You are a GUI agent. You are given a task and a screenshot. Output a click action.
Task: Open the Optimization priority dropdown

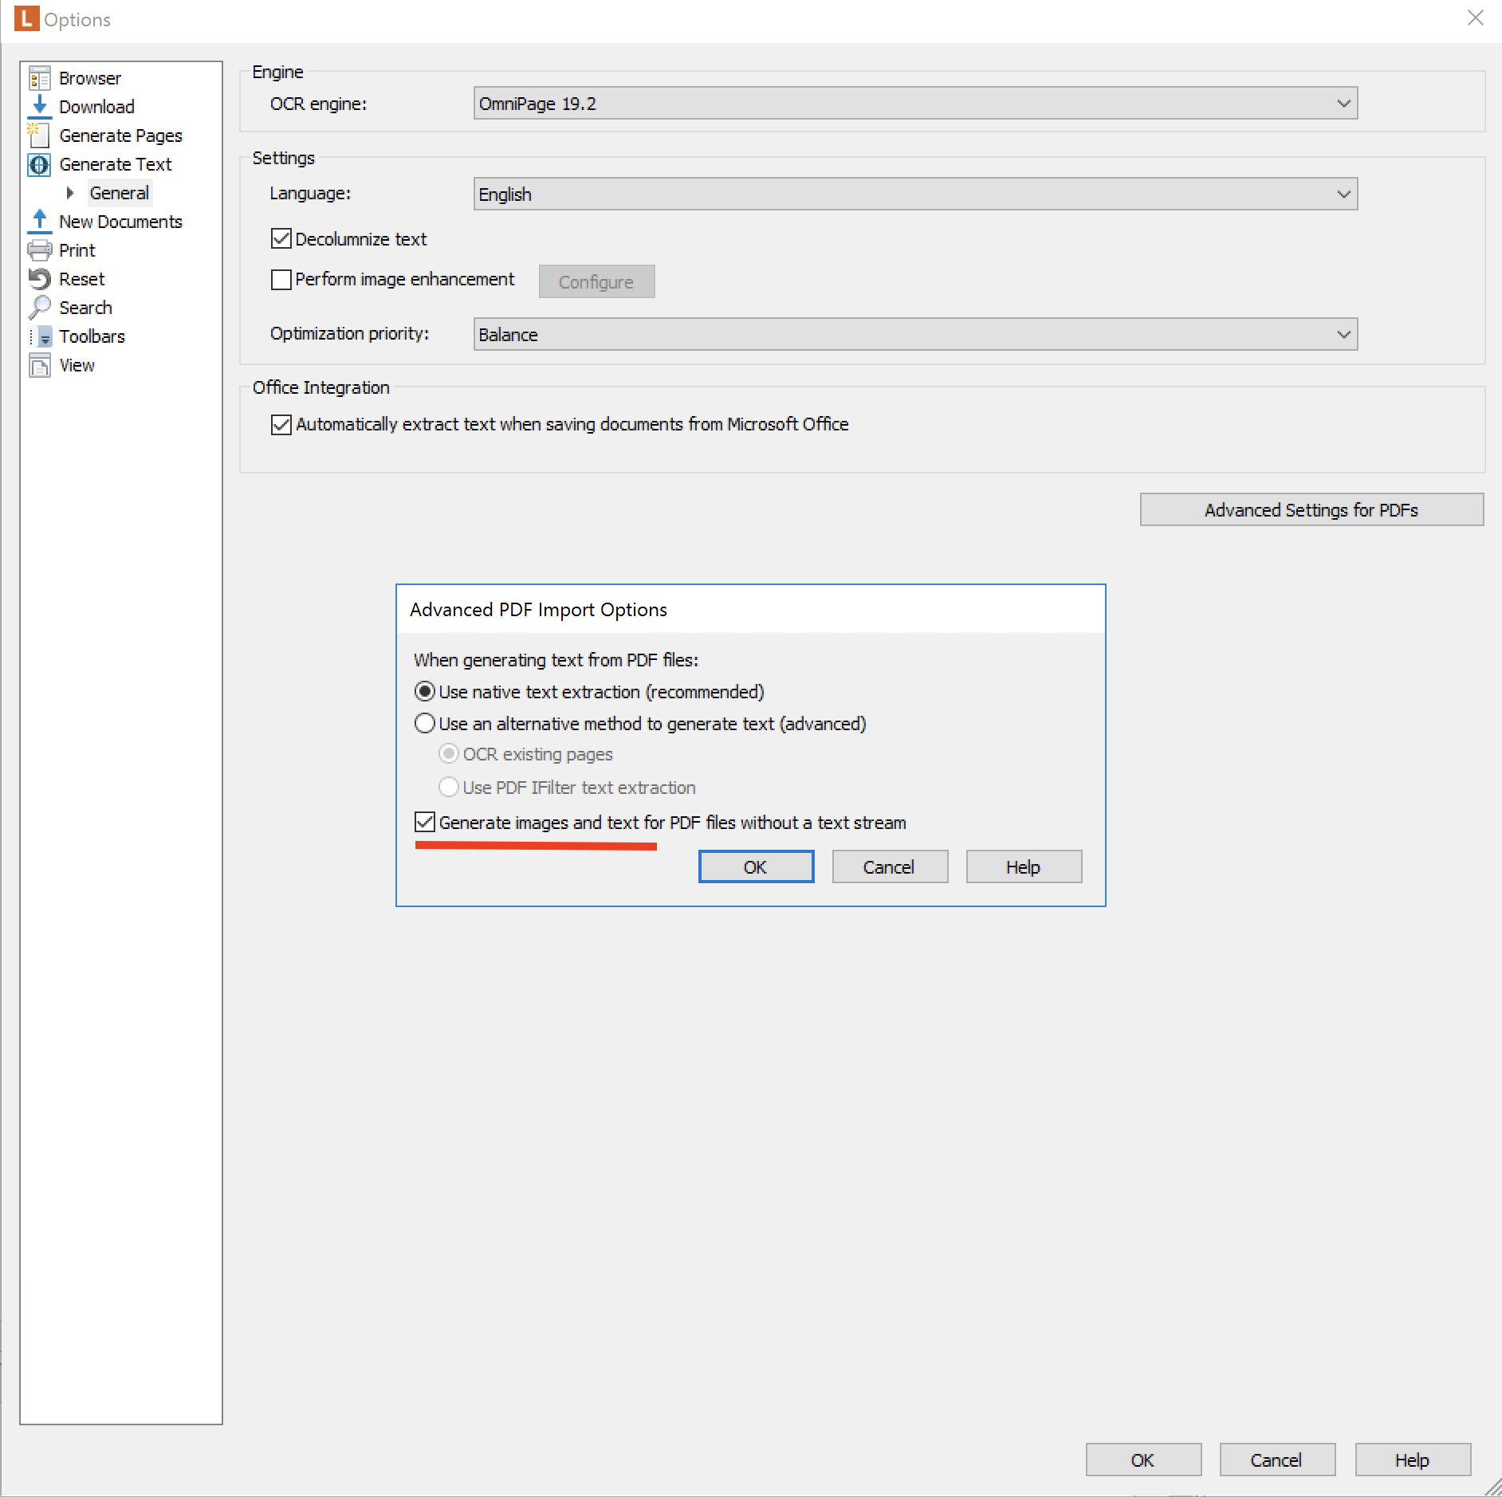click(915, 335)
